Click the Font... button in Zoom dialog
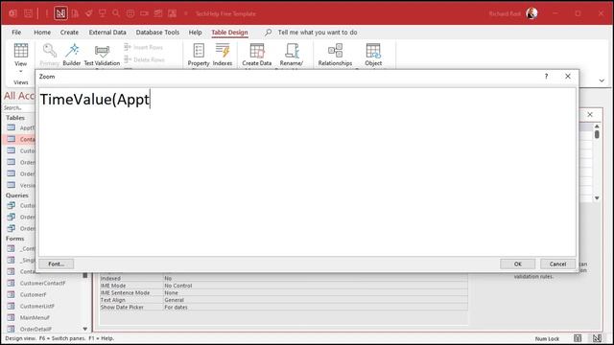The image size is (614, 345). (56, 264)
